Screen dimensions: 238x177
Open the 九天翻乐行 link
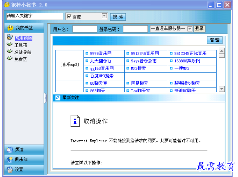pyautogui.click(x=101, y=61)
